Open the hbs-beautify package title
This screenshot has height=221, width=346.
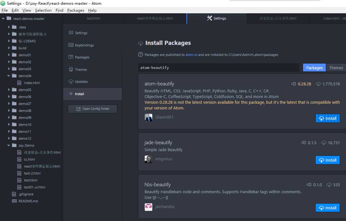158,185
